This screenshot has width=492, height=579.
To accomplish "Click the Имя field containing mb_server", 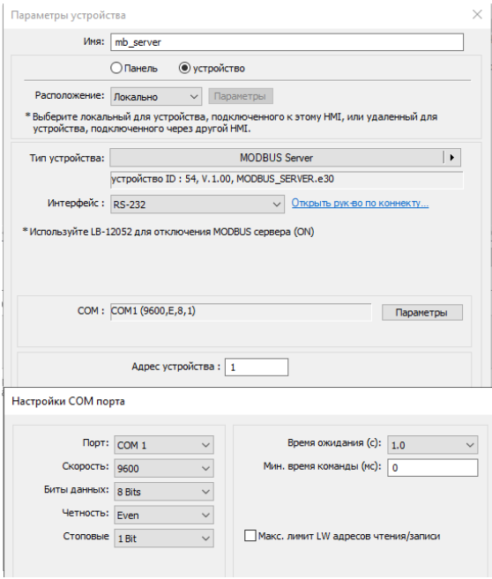I will tap(287, 42).
